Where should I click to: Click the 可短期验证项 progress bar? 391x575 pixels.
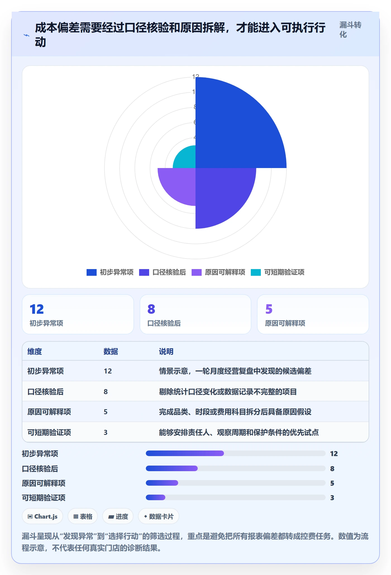point(236,497)
